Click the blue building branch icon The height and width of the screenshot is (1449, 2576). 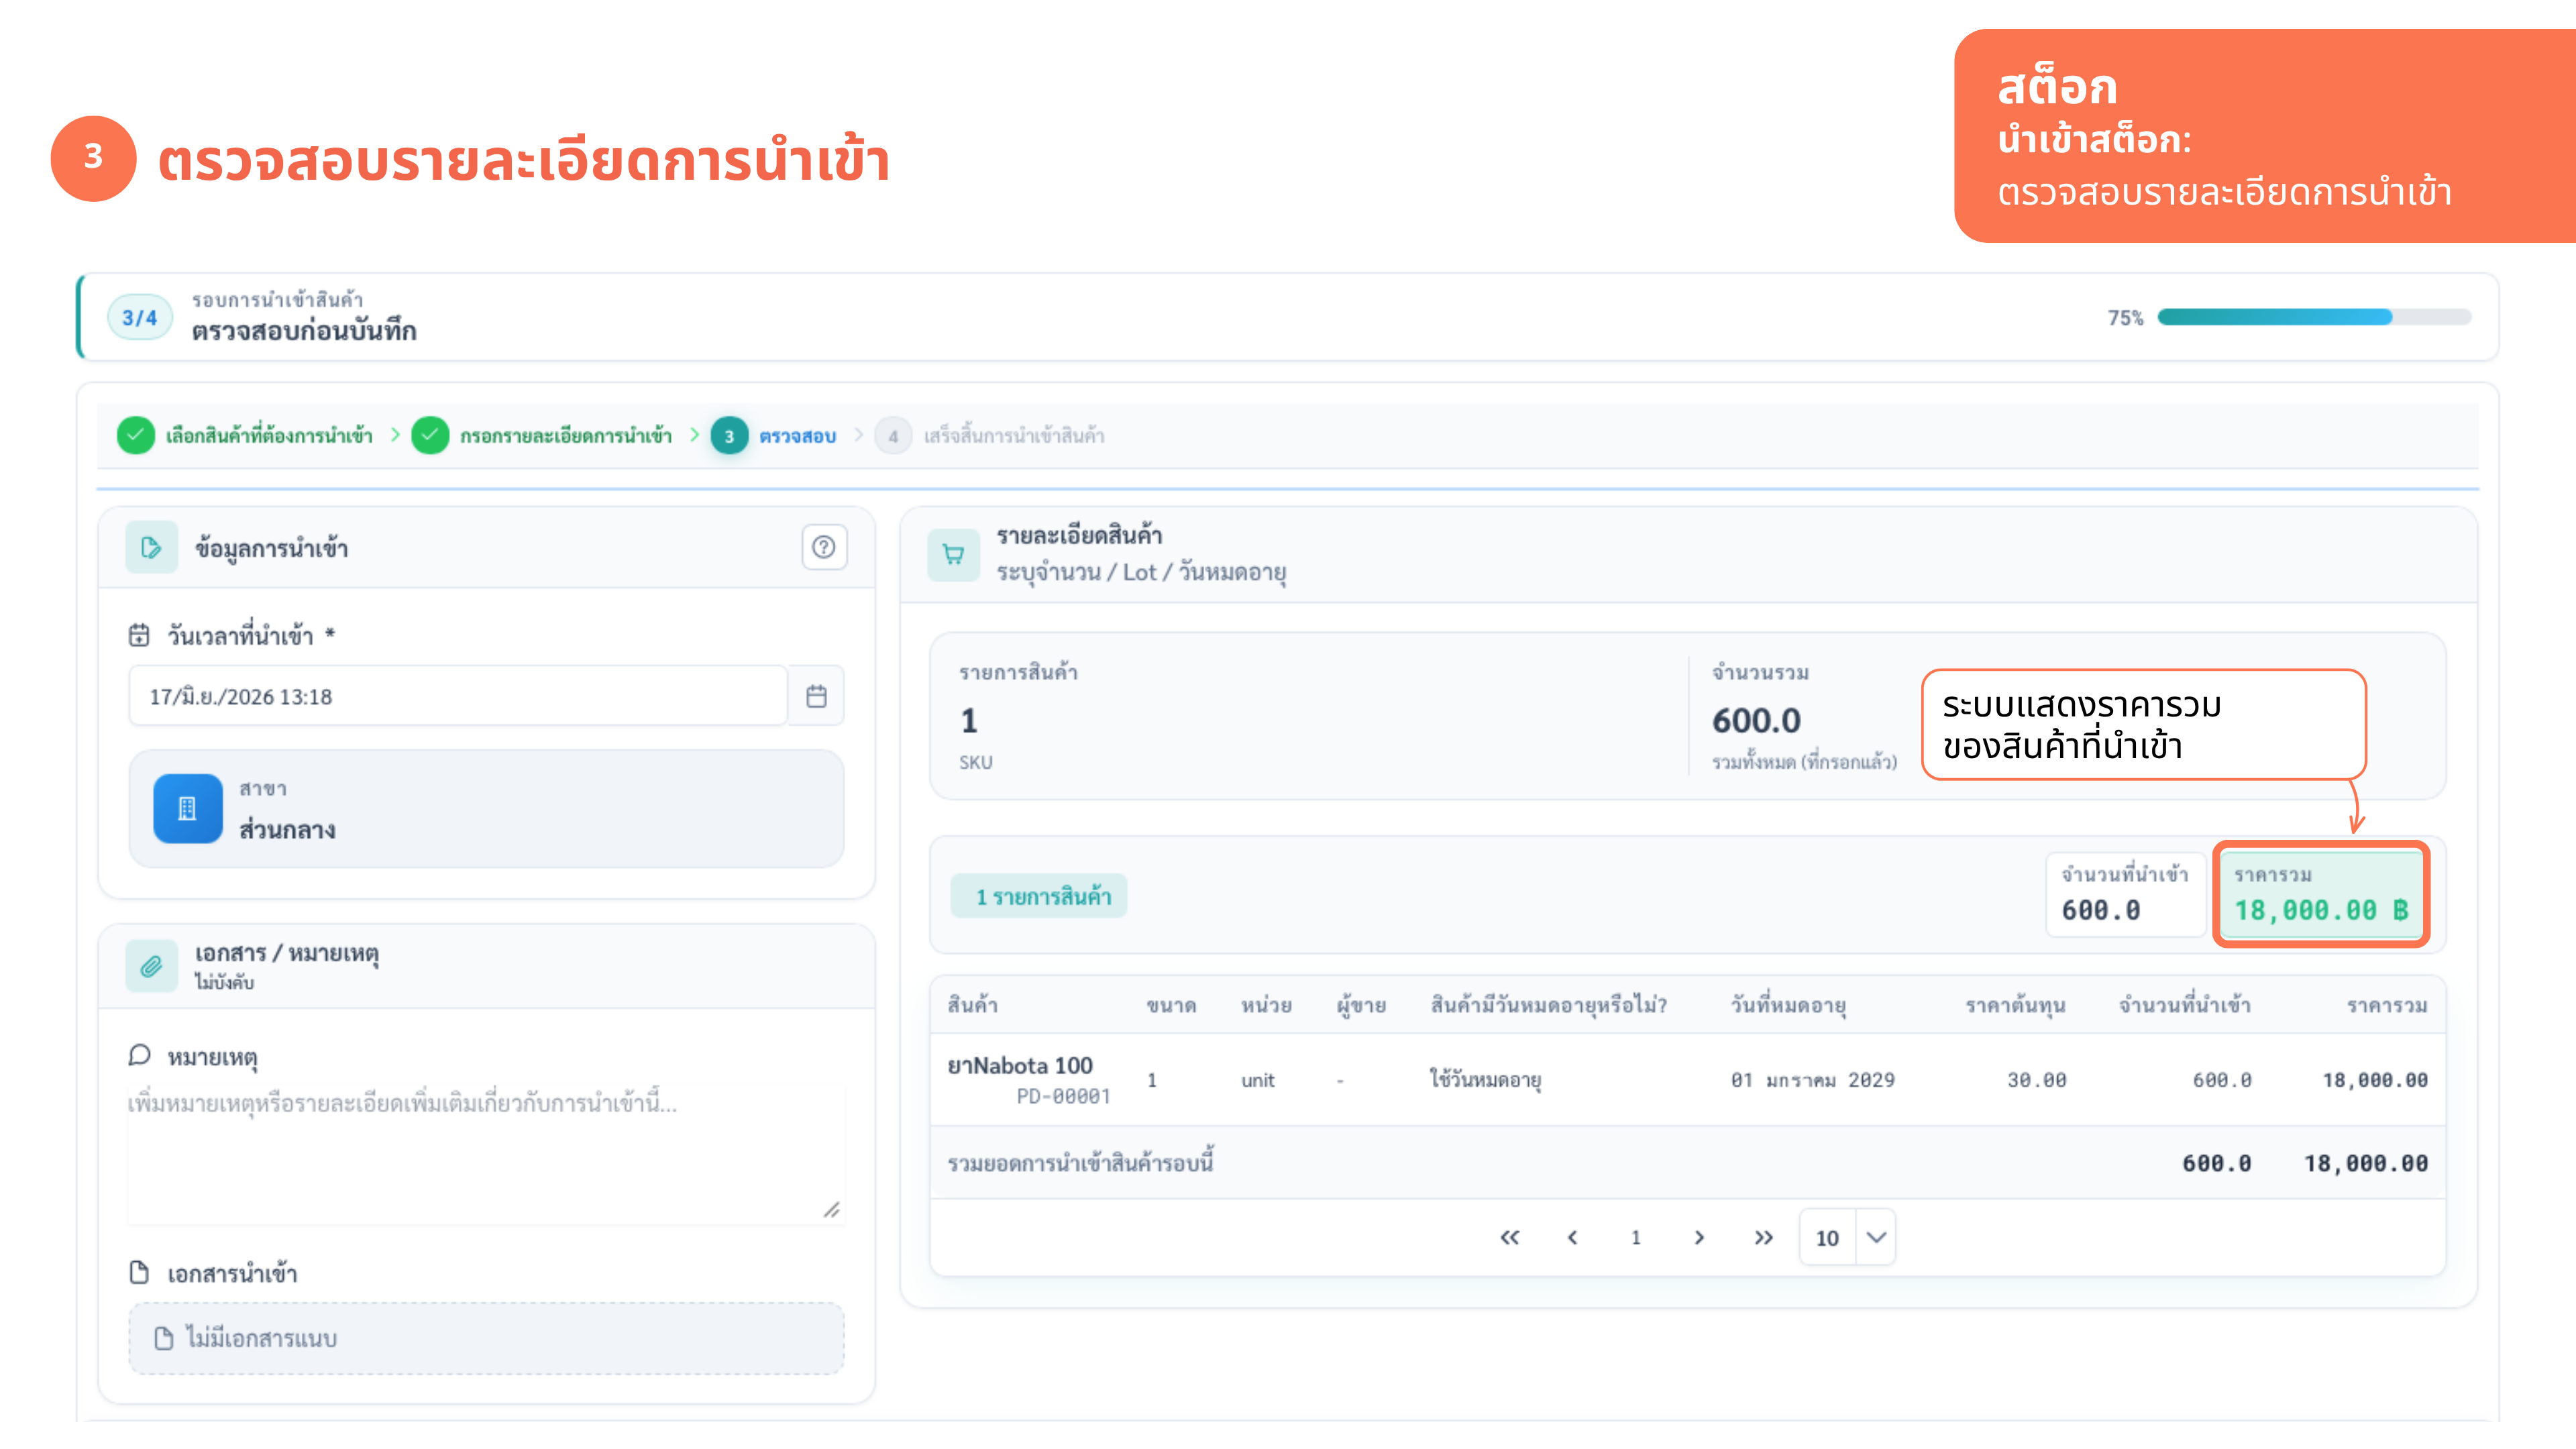pos(187,808)
